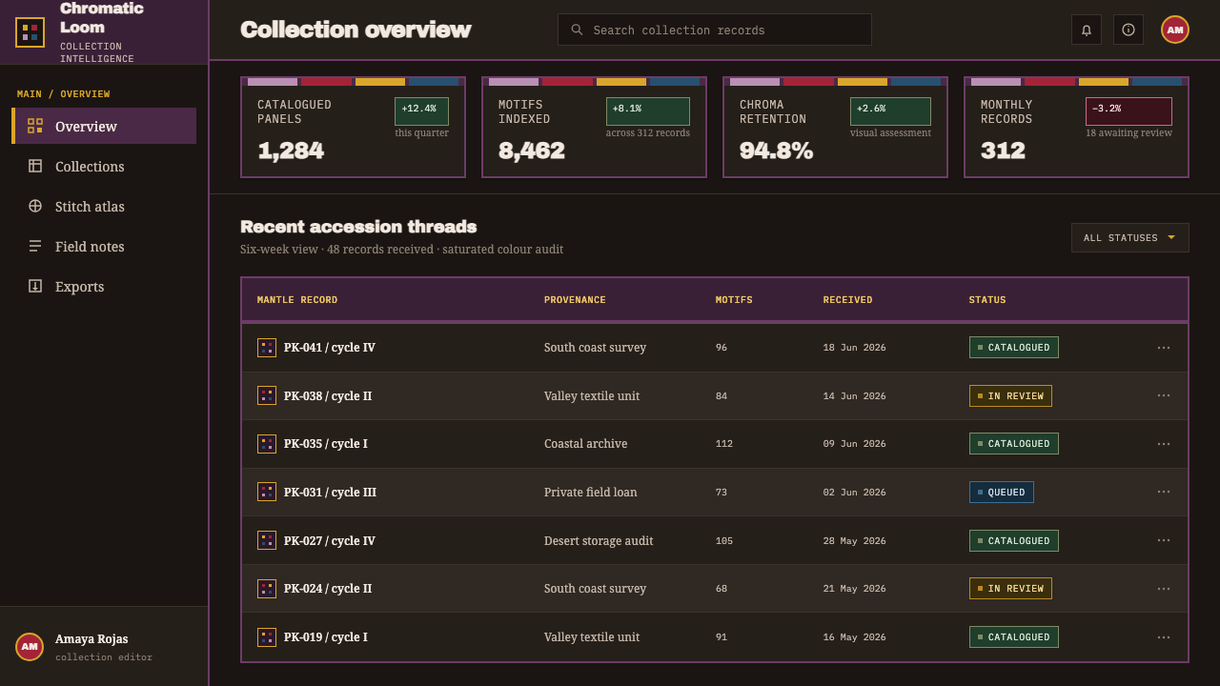Click the -3.2% Monthly Records badge
This screenshot has height=686, width=1220.
(x=1128, y=111)
